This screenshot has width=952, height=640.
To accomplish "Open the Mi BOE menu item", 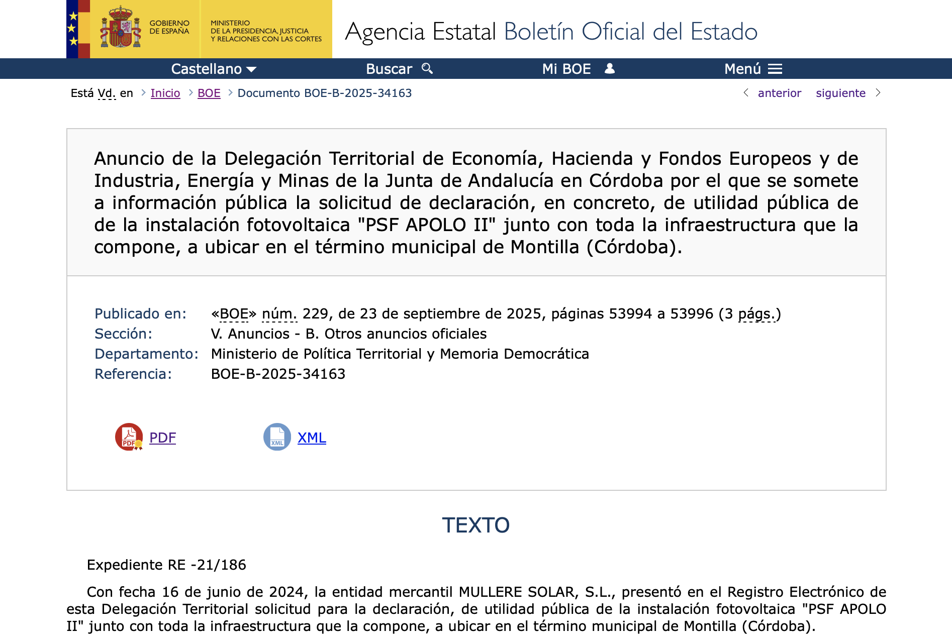I will point(566,69).
